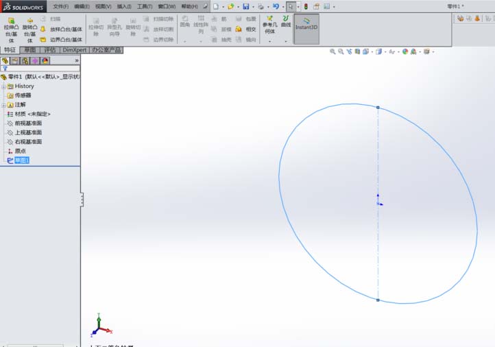495x347 pixels.
Task: Click the Print icon
Action: (261, 6)
